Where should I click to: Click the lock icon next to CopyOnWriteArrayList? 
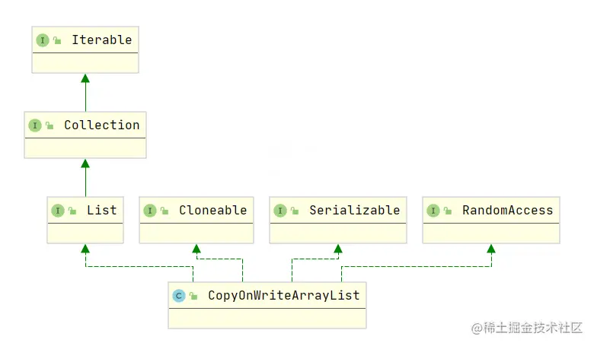point(193,296)
